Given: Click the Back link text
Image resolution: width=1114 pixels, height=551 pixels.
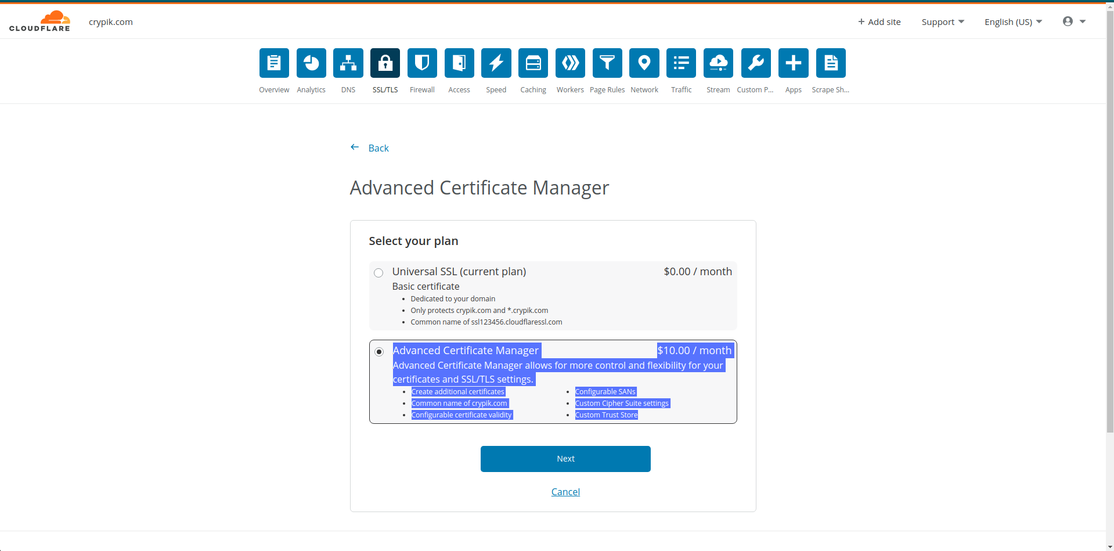Looking at the screenshot, I should (x=378, y=148).
